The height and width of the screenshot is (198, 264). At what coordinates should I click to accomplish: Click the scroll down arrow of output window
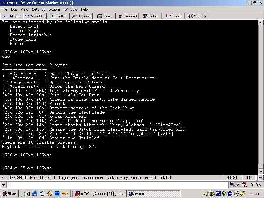pyautogui.click(x=261, y=172)
